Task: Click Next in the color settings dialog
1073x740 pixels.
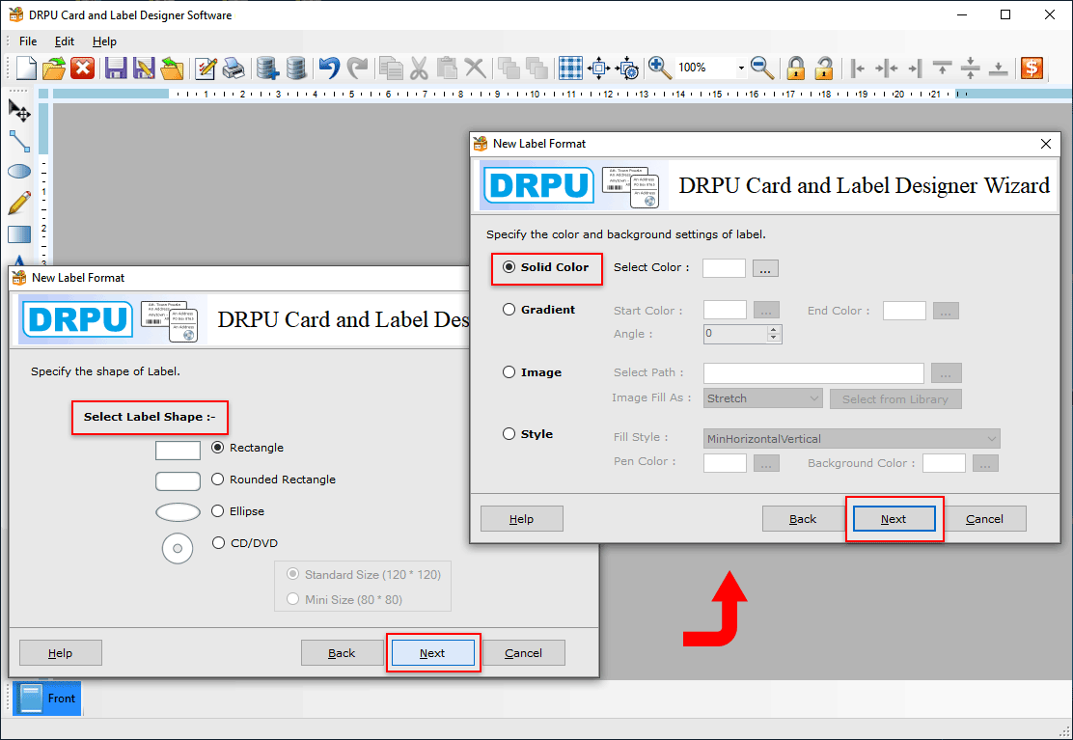Action: [894, 519]
